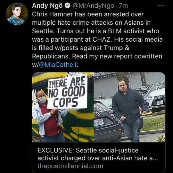Click the Mazda logo on the black car
The width and height of the screenshot is (173, 173).
click(97, 114)
